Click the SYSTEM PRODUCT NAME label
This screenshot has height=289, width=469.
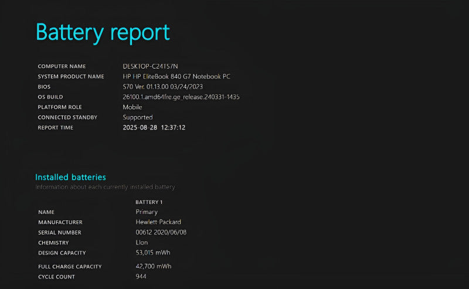pos(71,77)
